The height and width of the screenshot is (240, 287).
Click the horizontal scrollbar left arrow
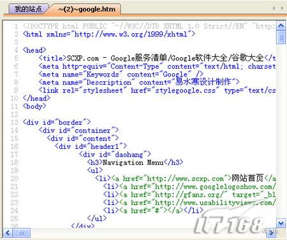point(8,233)
